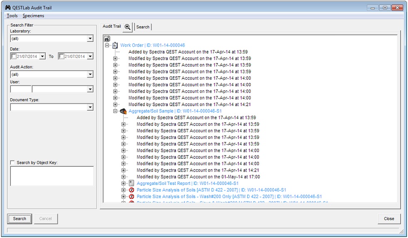Screen dimensions: 408x238
Task: Click the Aggregate/Soil Test Report document icon
Action: click(x=132, y=183)
